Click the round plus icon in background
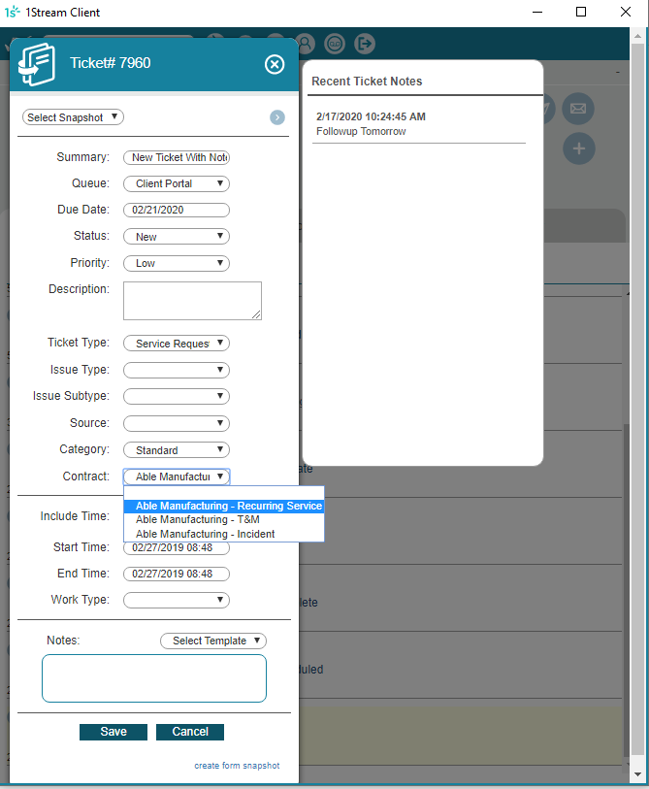This screenshot has width=649, height=789. point(579,148)
